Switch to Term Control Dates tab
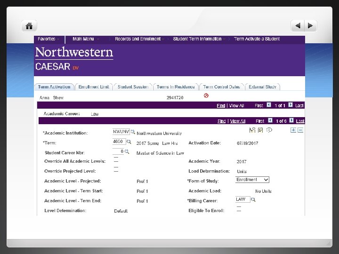The height and width of the screenshot is (254, 339). pyautogui.click(x=222, y=87)
